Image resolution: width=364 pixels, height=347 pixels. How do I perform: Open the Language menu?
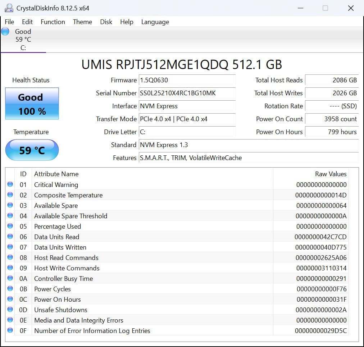pyautogui.click(x=155, y=22)
